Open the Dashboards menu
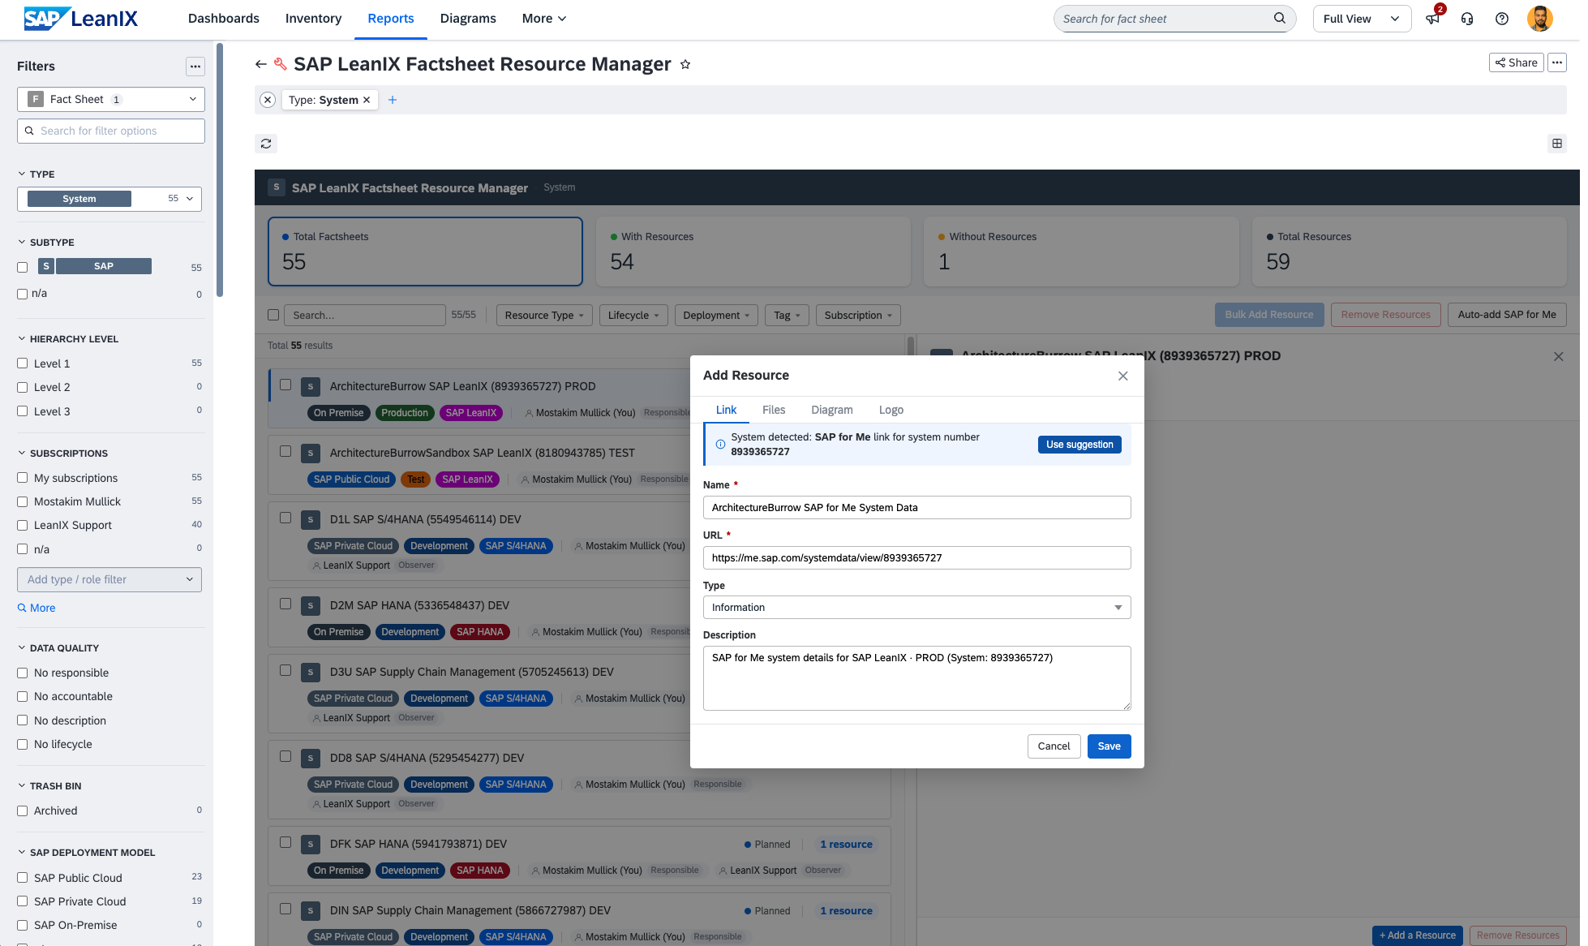The image size is (1588, 946). (224, 18)
